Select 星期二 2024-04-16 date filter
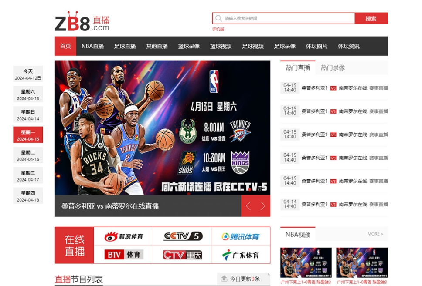Viewport: 422px width, 286px height. (x=28, y=156)
